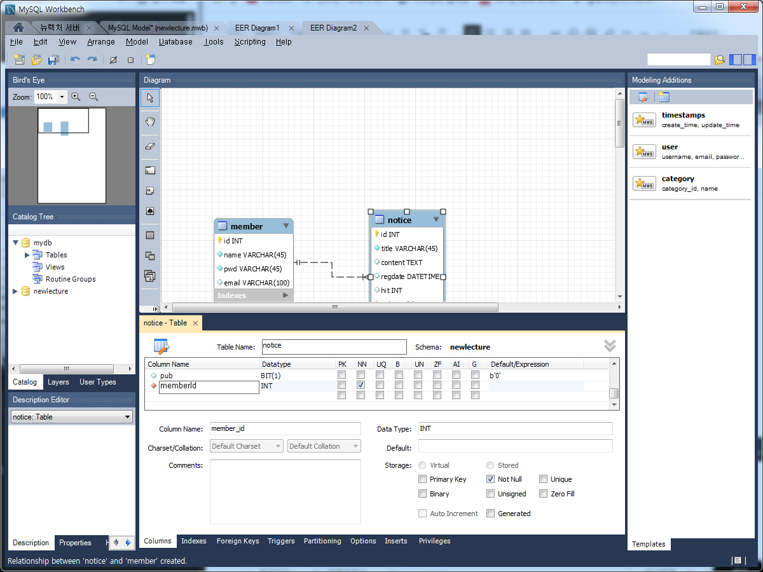Collapse the notice table columns arrow
This screenshot has width=763, height=572.
click(436, 219)
